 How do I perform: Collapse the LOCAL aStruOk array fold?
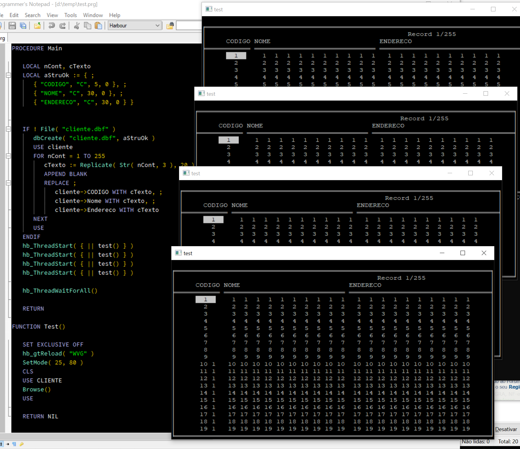click(x=8, y=75)
